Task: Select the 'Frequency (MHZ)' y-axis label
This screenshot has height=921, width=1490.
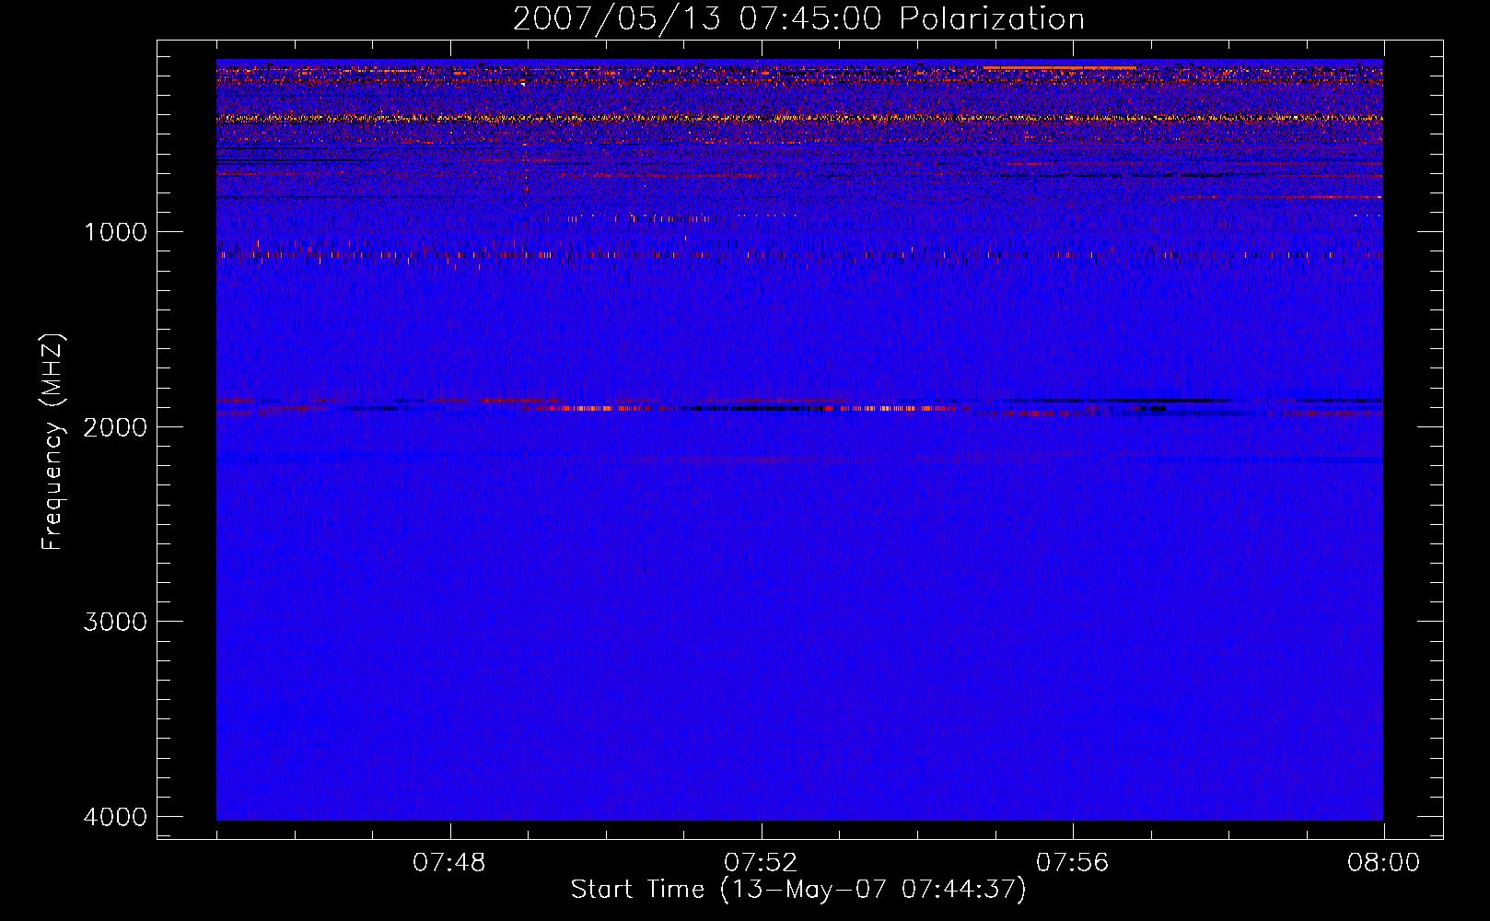Action: click(53, 442)
